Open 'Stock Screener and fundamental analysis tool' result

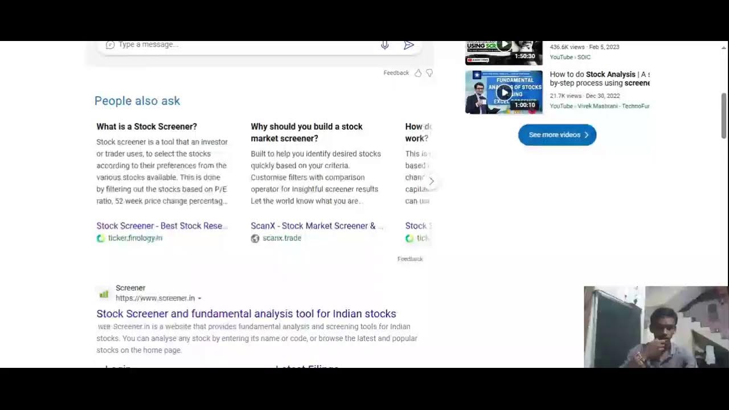click(246, 314)
